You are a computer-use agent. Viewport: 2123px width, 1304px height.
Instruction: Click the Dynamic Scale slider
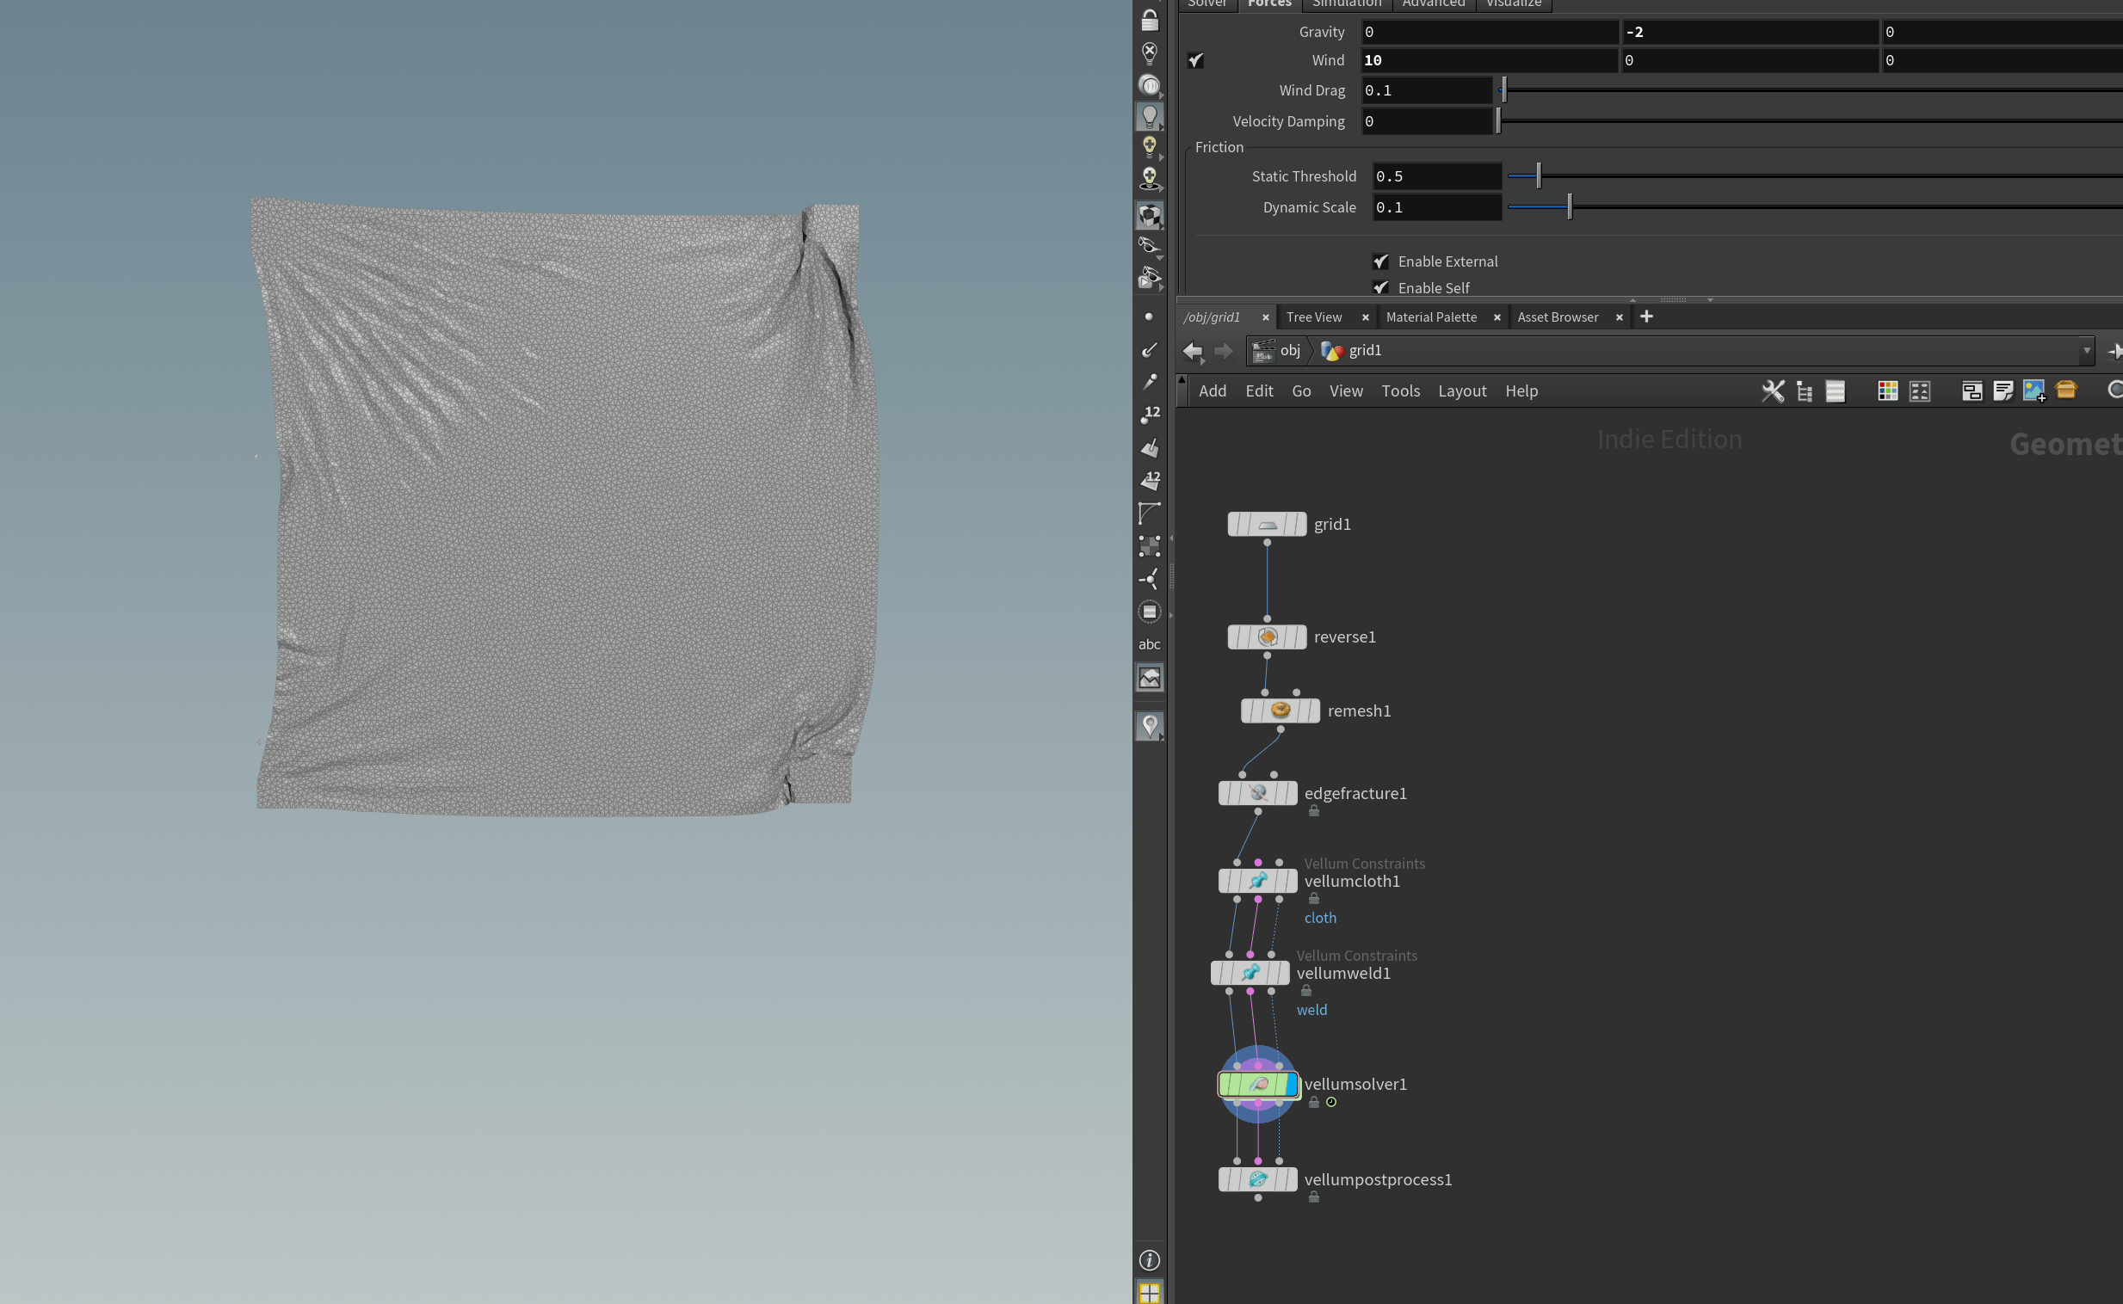pos(1569,207)
